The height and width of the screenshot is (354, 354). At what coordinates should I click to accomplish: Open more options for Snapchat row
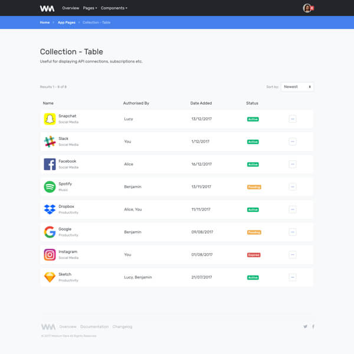click(x=293, y=119)
